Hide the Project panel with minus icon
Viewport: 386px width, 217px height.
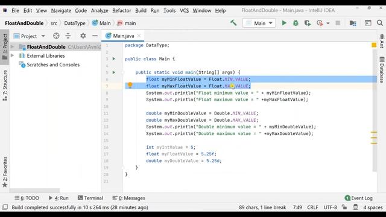(x=95, y=36)
